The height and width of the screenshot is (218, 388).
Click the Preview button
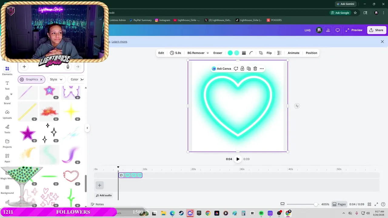[x=354, y=30]
